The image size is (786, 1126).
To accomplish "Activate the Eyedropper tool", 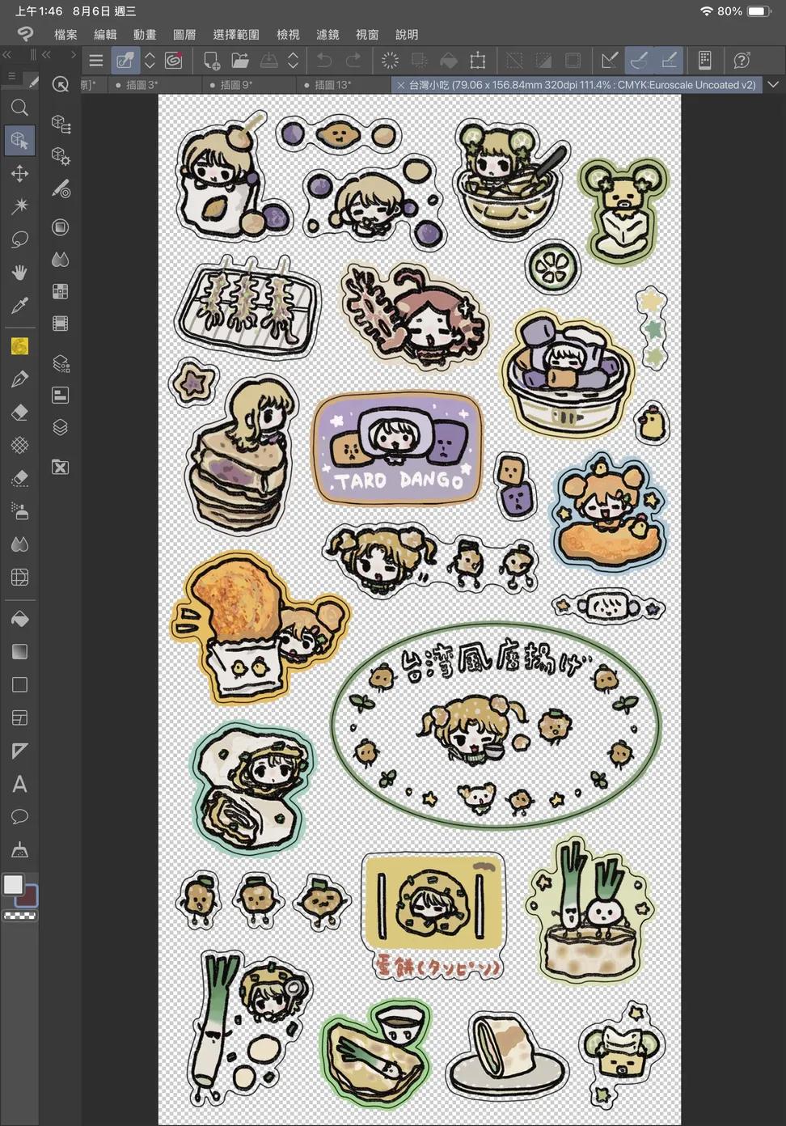I will (x=19, y=306).
